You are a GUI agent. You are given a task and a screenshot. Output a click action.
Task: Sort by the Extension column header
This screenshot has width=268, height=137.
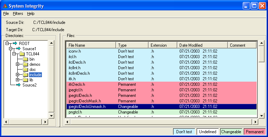click(162, 45)
